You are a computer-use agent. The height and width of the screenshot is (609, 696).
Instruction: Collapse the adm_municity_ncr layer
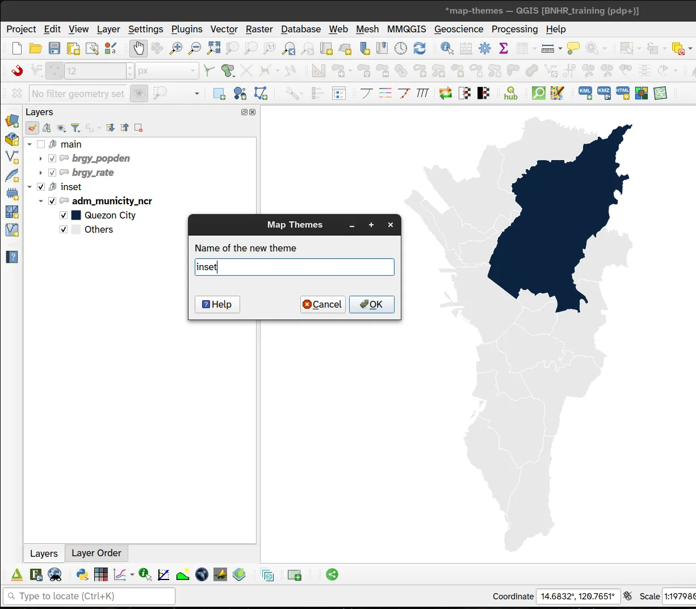coord(40,201)
